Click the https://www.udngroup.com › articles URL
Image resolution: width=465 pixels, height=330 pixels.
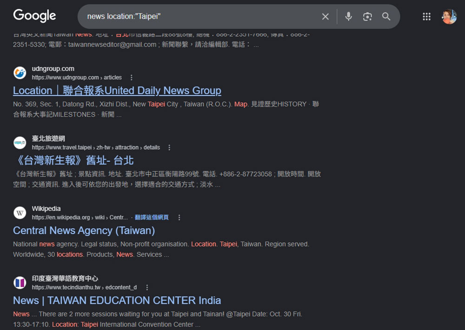(77, 77)
